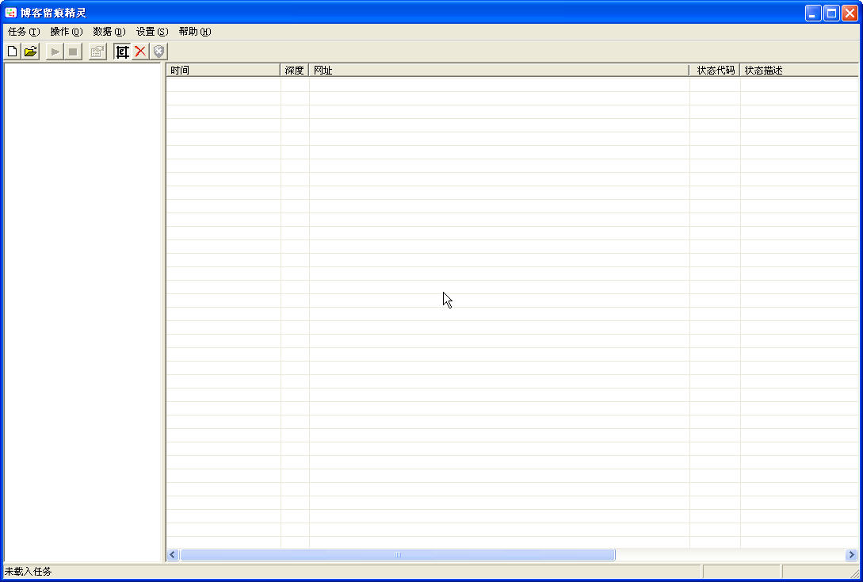863x582 pixels.
Task: Toggle the black frame icon in toolbar
Action: pyautogui.click(x=122, y=52)
